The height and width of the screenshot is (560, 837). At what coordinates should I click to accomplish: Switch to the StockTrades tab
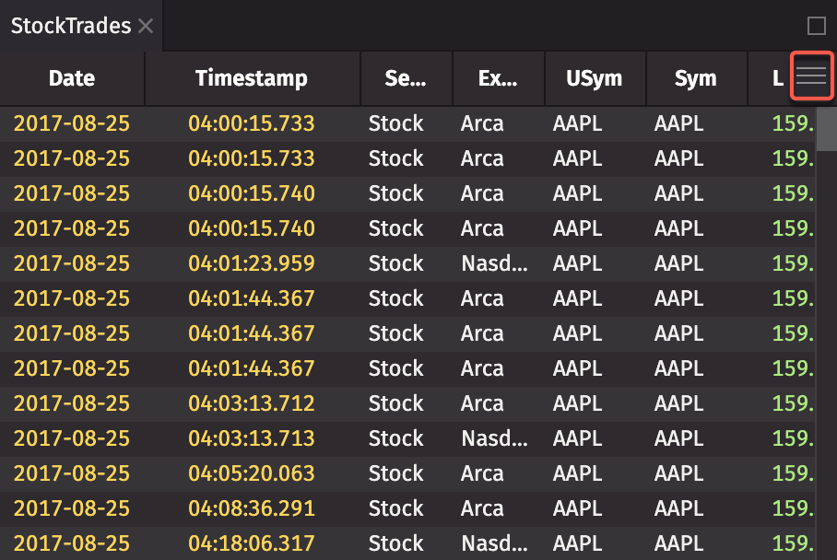71,26
